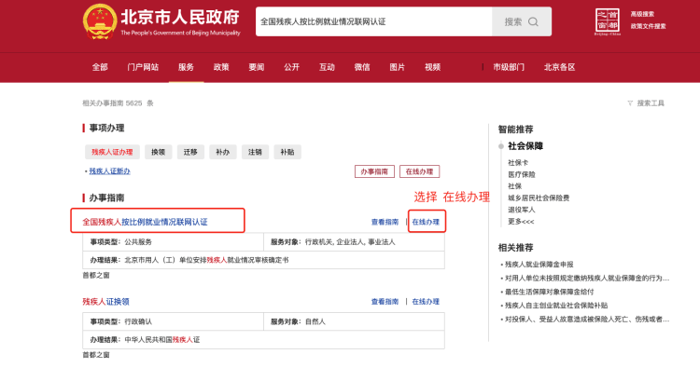Screen dimensions: 700x368
Task: Open the 首都之窗 logo link
Action: (x=608, y=21)
